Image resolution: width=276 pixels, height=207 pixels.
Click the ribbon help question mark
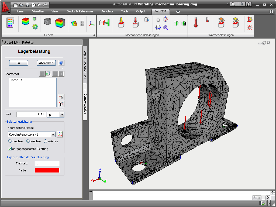click(x=271, y=12)
